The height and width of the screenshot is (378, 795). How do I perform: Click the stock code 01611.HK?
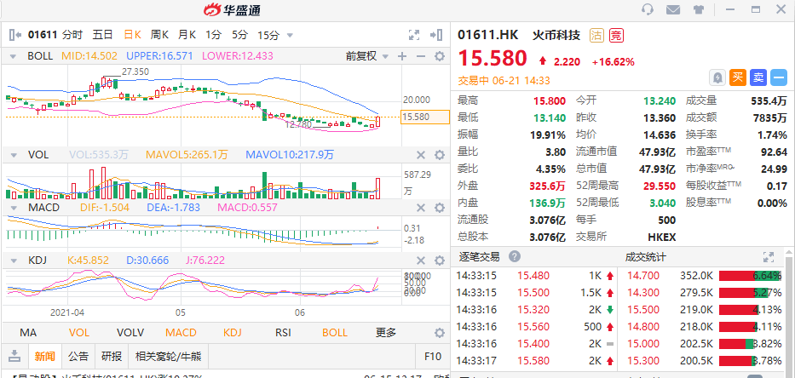pyautogui.click(x=487, y=35)
